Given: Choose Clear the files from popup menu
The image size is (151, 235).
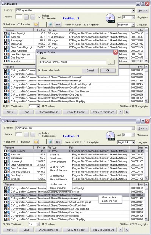Looking at the screenshot, I should coord(110,197).
